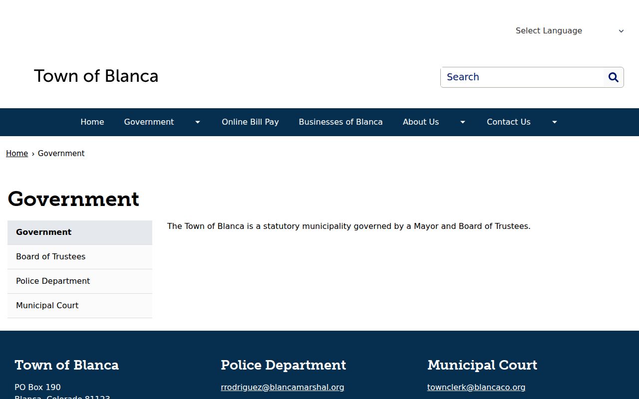Screen dimensions: 639x399
Task: Open Board of Trustees sidebar link
Action: (80, 257)
